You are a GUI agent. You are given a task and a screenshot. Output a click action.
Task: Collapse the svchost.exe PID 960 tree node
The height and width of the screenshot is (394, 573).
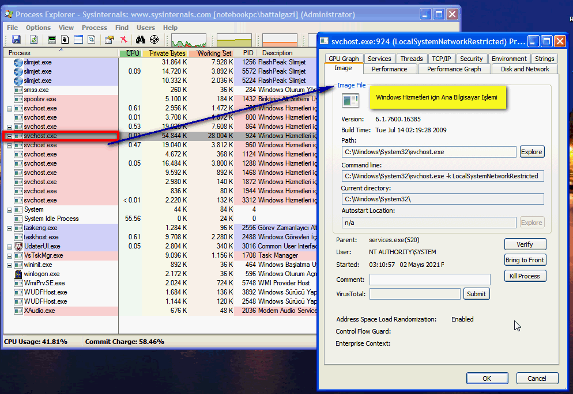(x=9, y=146)
